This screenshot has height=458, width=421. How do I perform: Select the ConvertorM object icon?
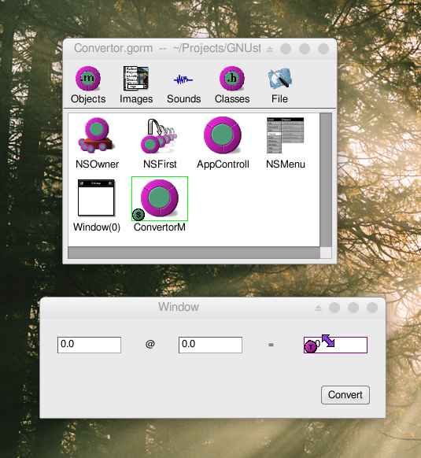click(x=160, y=198)
